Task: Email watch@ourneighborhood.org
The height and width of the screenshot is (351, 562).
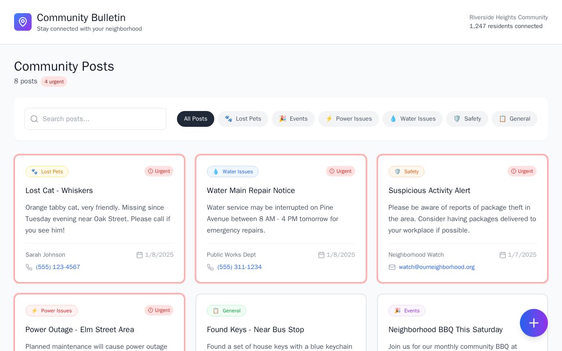Action: (x=437, y=267)
